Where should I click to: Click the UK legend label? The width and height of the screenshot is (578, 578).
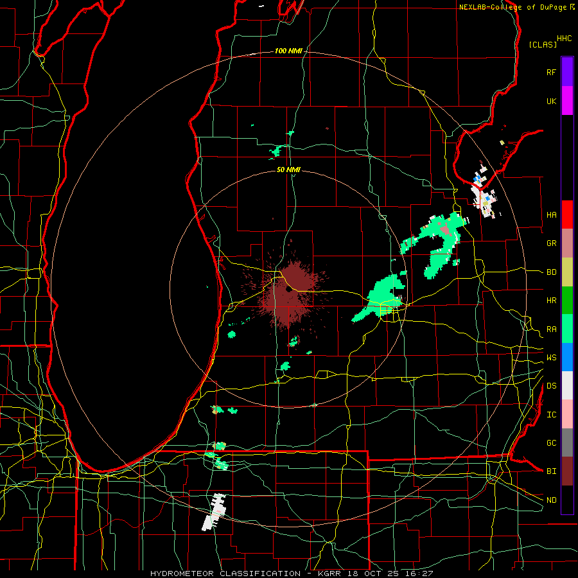(x=551, y=101)
